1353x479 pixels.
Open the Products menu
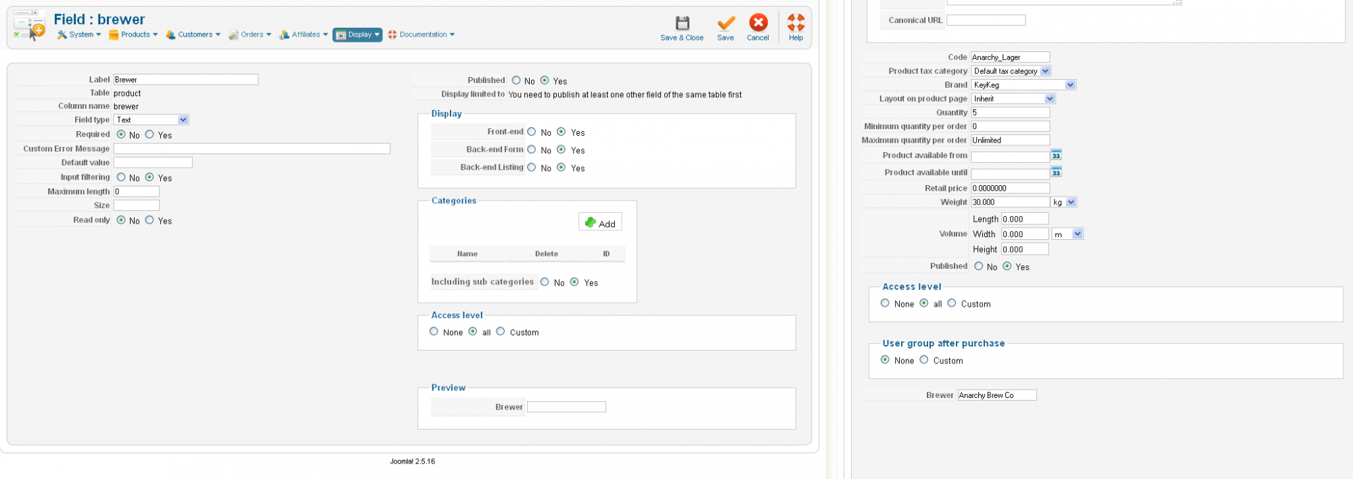point(133,34)
